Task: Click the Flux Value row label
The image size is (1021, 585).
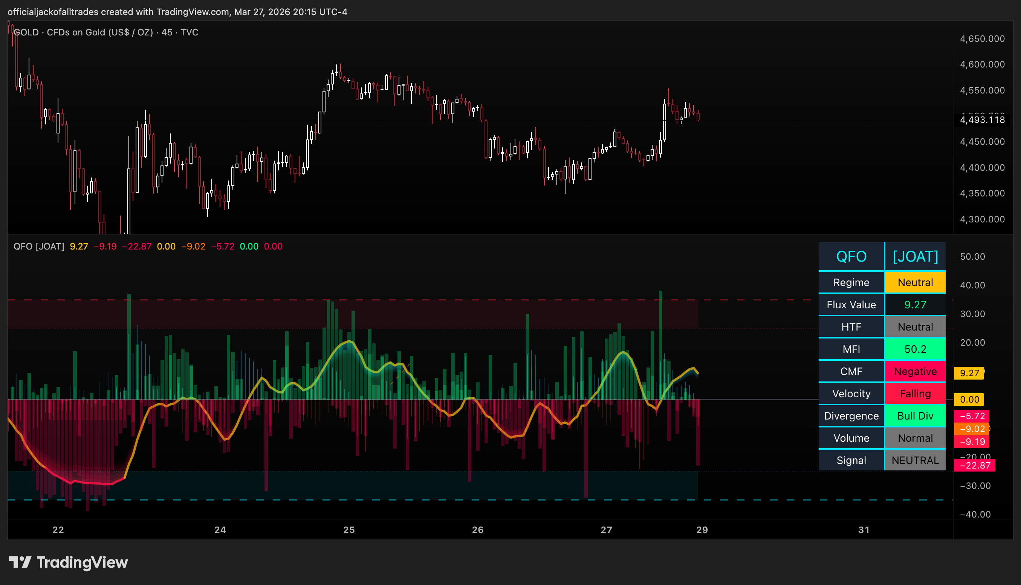Action: (x=851, y=305)
